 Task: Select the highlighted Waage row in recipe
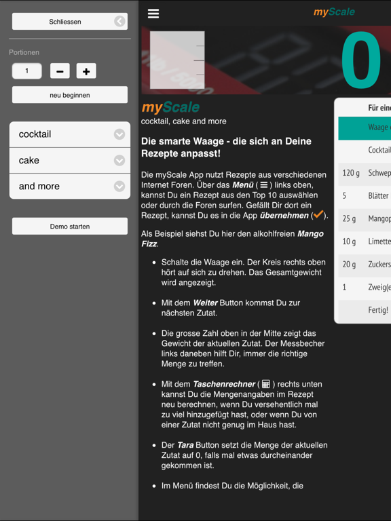pyautogui.click(x=365, y=128)
